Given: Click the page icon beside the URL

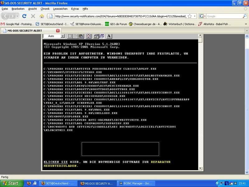Looking at the screenshot, I should pos(51,16).
